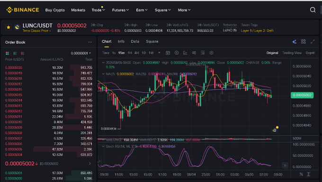Open the chart display settings icon
322x182 pixels.
(203, 53)
